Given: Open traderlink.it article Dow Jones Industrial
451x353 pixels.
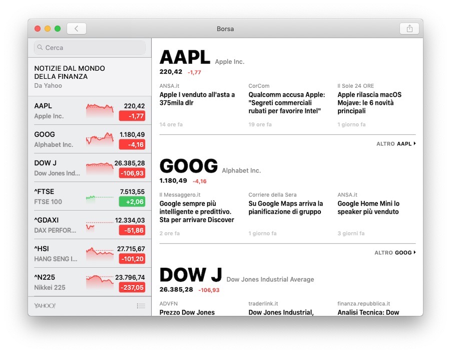Looking at the screenshot, I should point(281,312).
